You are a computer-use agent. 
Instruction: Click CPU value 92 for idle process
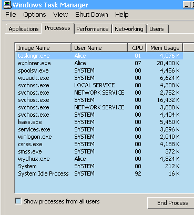tap(138, 173)
